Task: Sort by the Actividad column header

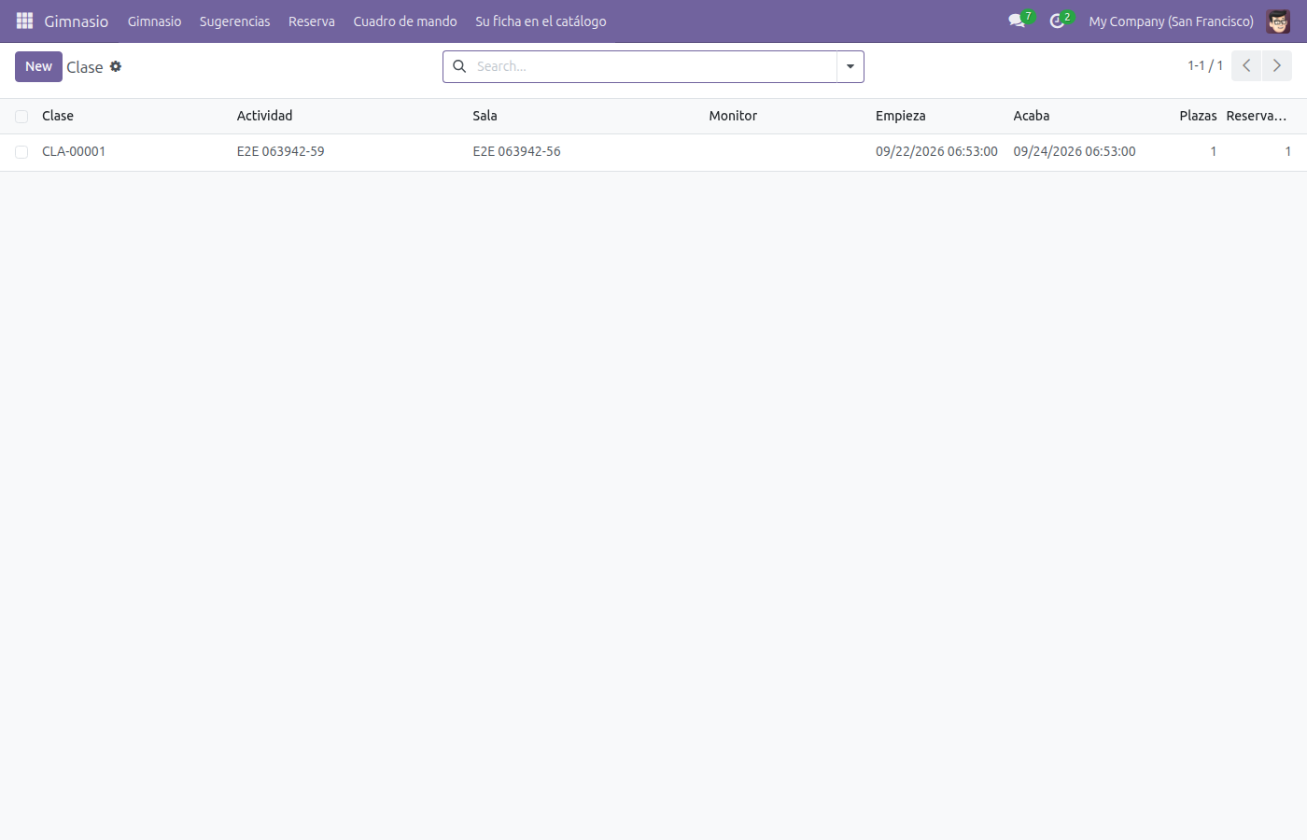Action: (264, 116)
